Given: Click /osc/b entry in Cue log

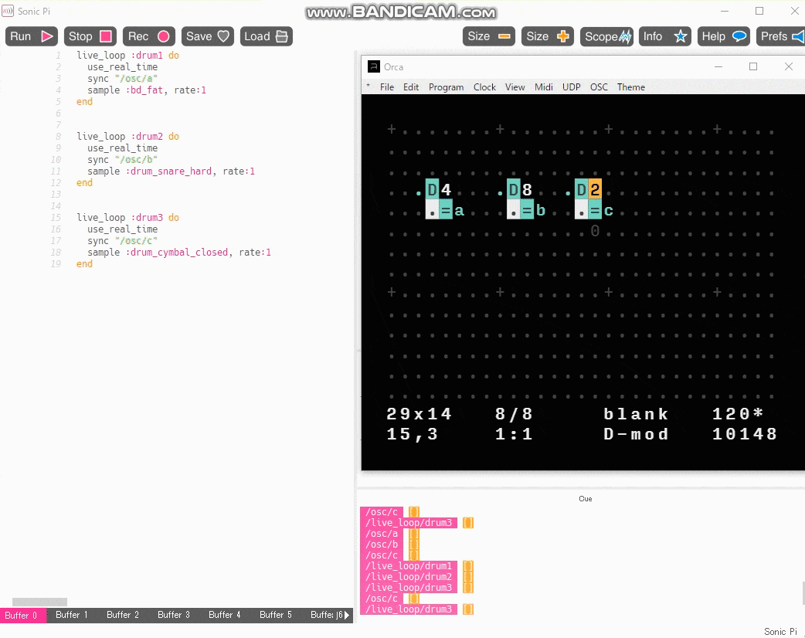Looking at the screenshot, I should (x=382, y=545).
